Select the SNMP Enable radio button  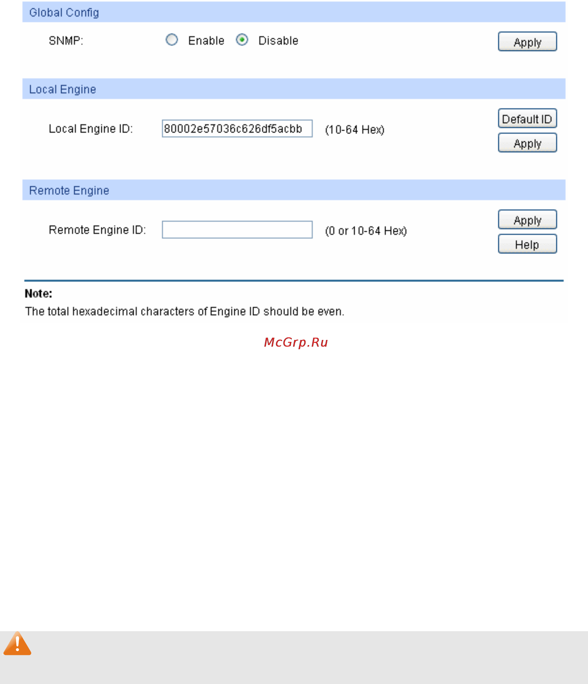click(x=172, y=40)
